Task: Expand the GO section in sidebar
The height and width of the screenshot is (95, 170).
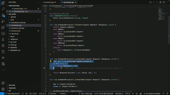Action: coord(10,91)
